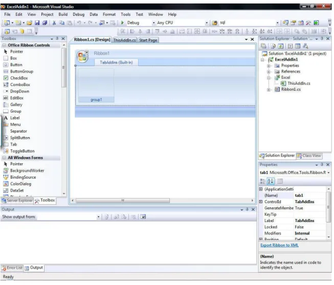Click the Save All icon

[x=44, y=23]
